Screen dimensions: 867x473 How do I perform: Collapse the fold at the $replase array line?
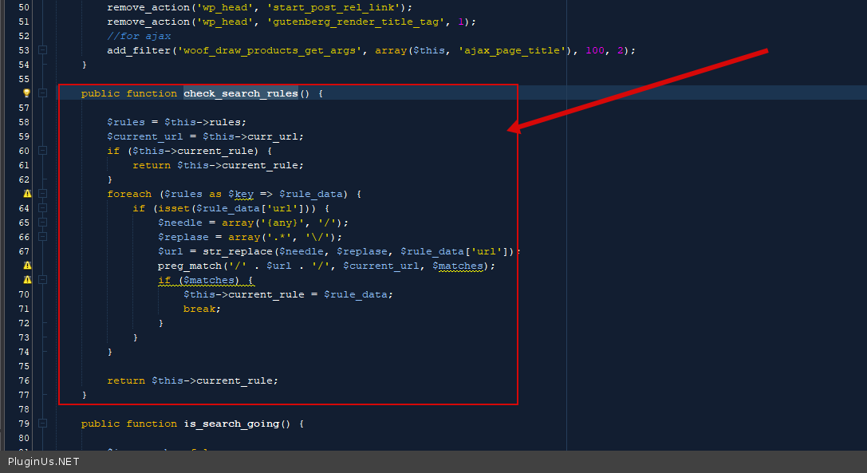coord(42,237)
